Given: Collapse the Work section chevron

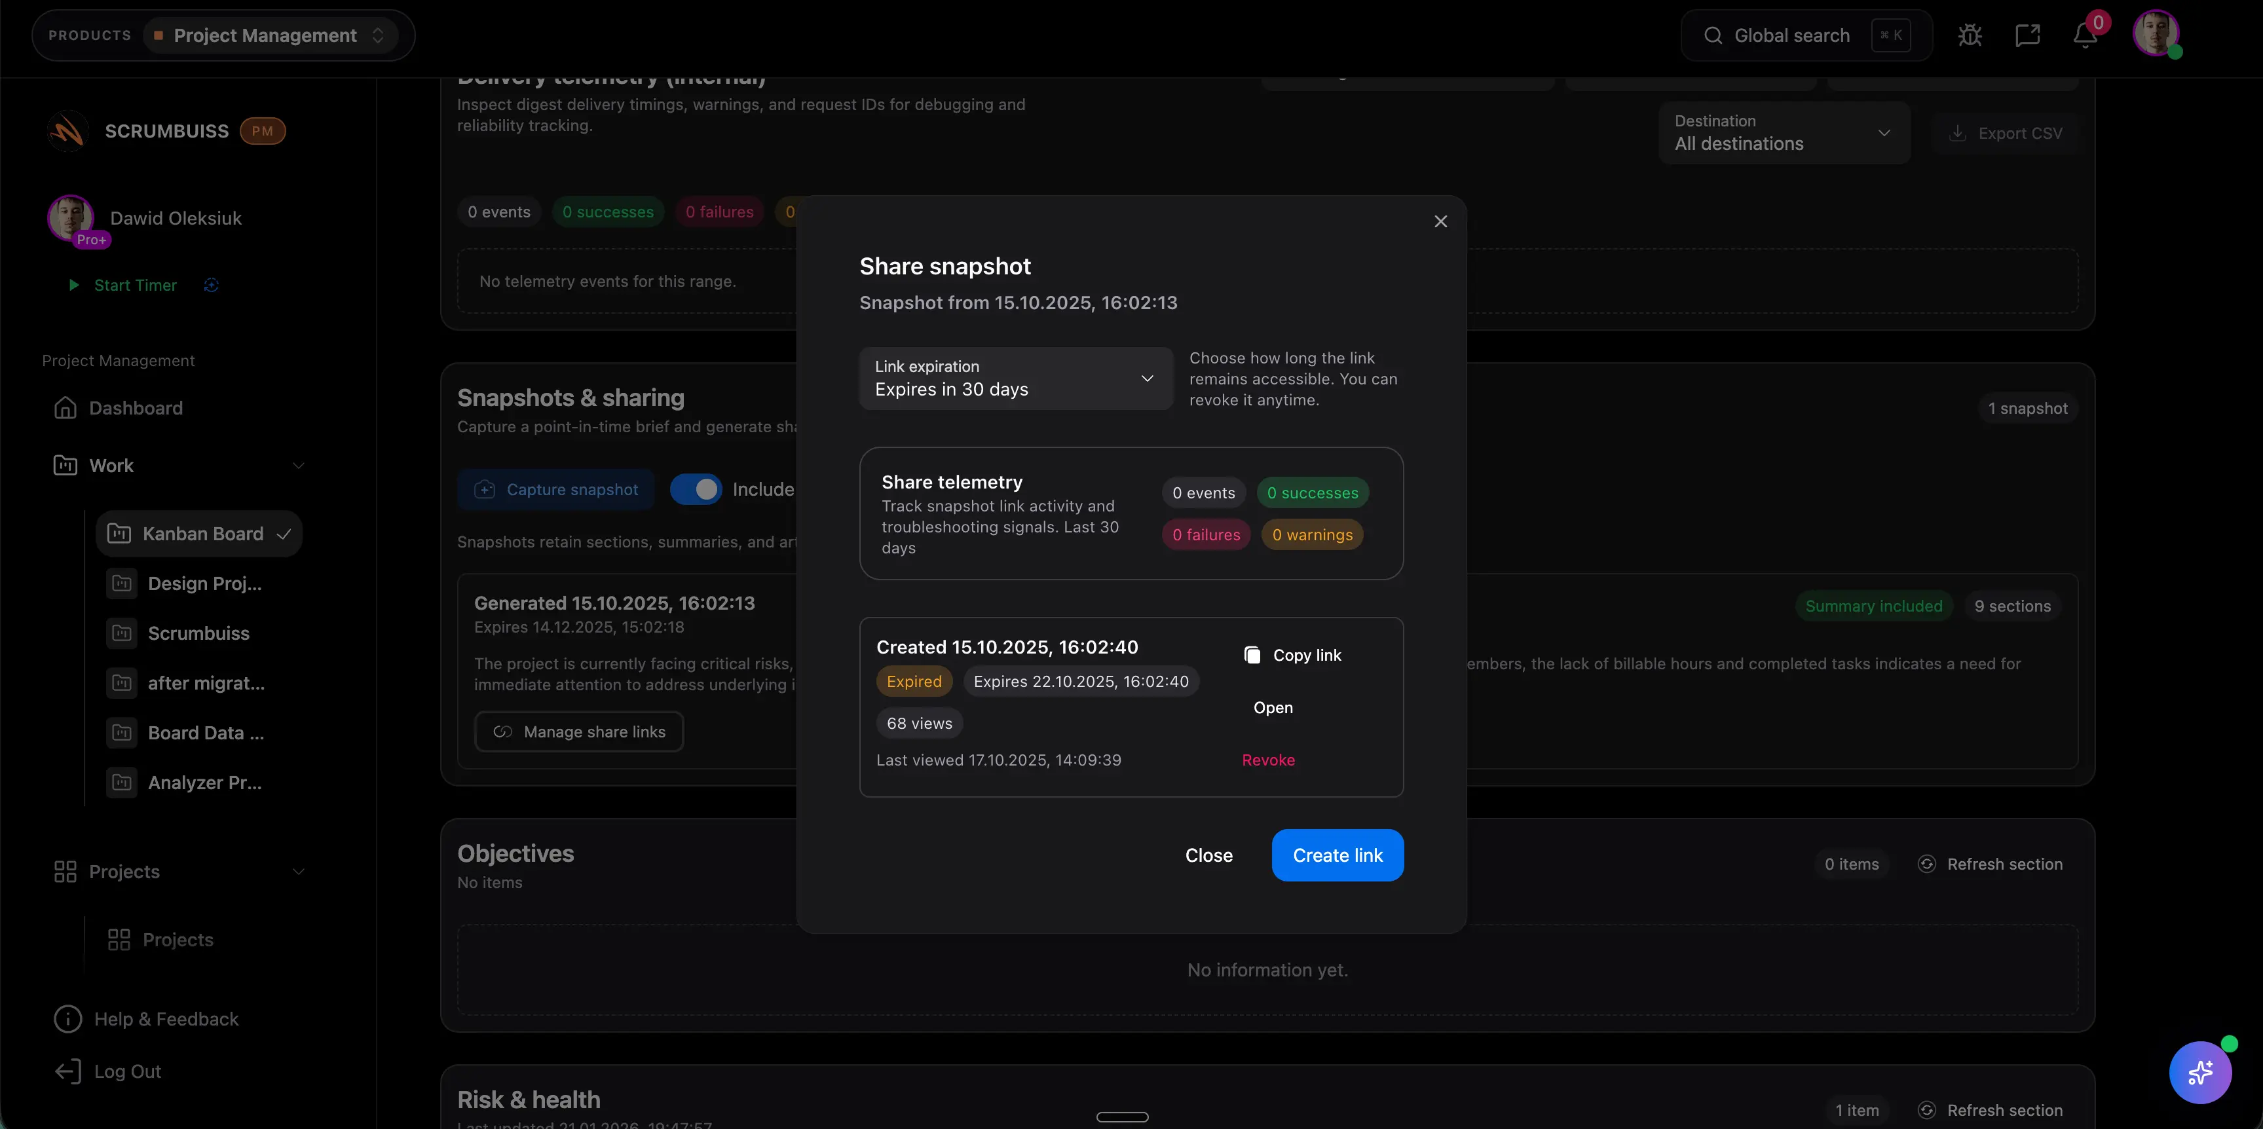Looking at the screenshot, I should point(299,466).
